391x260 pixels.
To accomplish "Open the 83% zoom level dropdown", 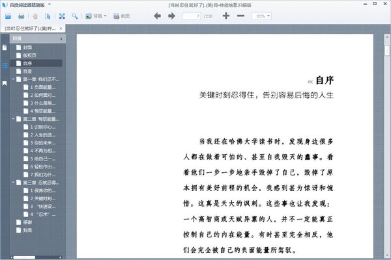I will (263, 16).
